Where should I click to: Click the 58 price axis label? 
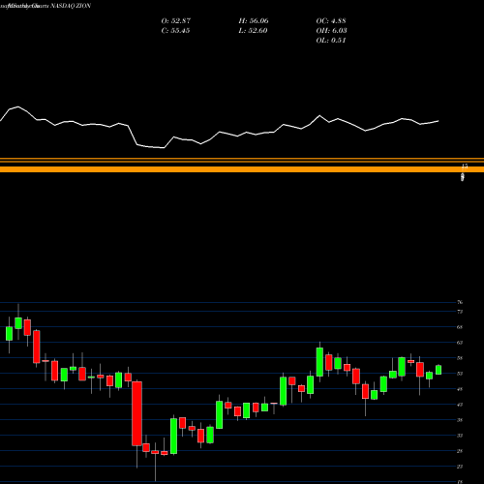460,358
